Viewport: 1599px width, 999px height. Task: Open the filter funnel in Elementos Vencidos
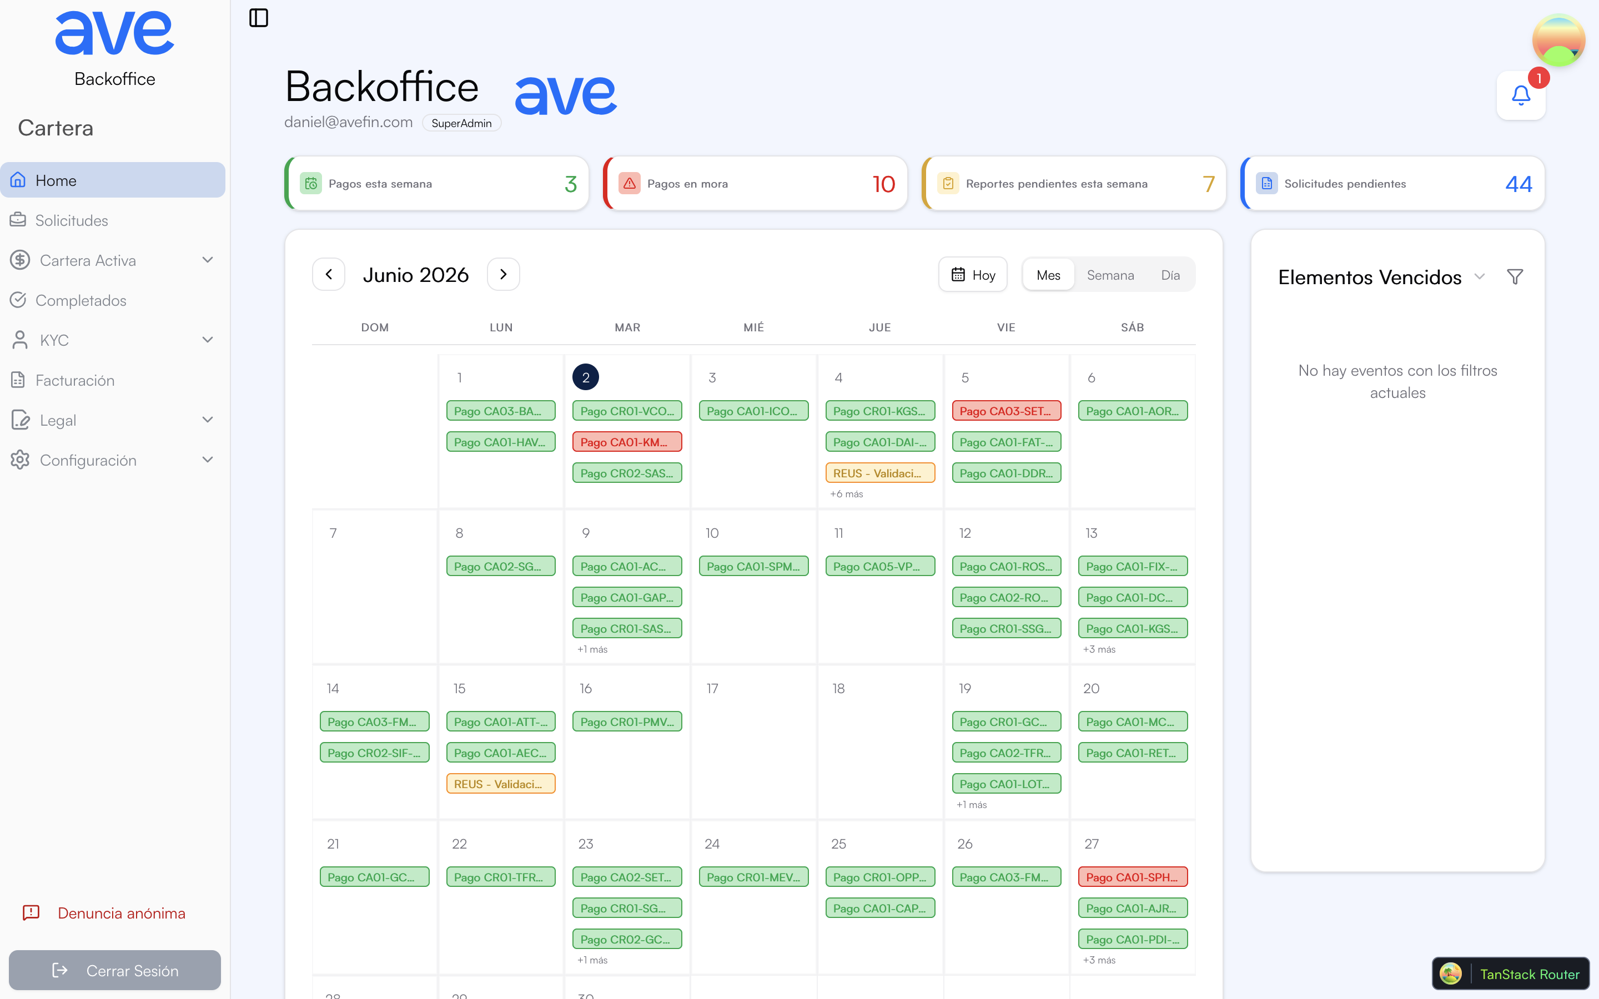coord(1515,276)
